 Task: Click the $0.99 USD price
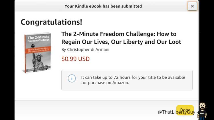[x=76, y=59]
